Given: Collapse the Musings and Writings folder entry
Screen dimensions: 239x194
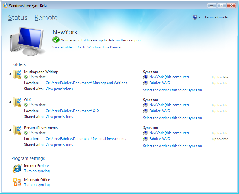Looking at the screenshot, I should (x=10, y=74).
